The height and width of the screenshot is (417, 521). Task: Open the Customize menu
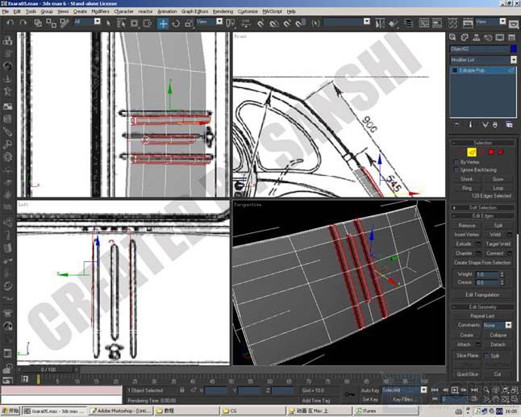[248, 11]
